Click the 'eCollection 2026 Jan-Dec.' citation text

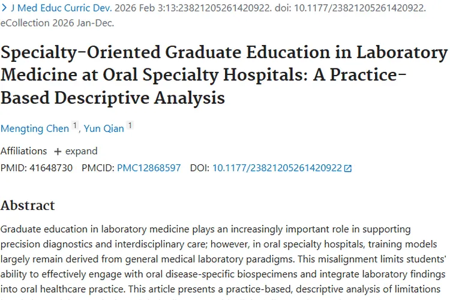(x=57, y=23)
